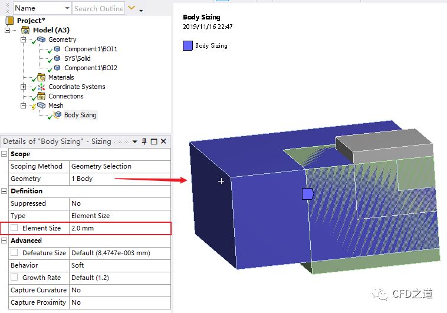Click the Search Outline input field

point(98,8)
